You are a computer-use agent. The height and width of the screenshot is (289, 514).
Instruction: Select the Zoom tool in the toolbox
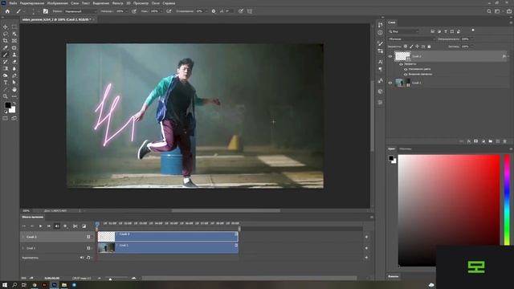[6, 96]
